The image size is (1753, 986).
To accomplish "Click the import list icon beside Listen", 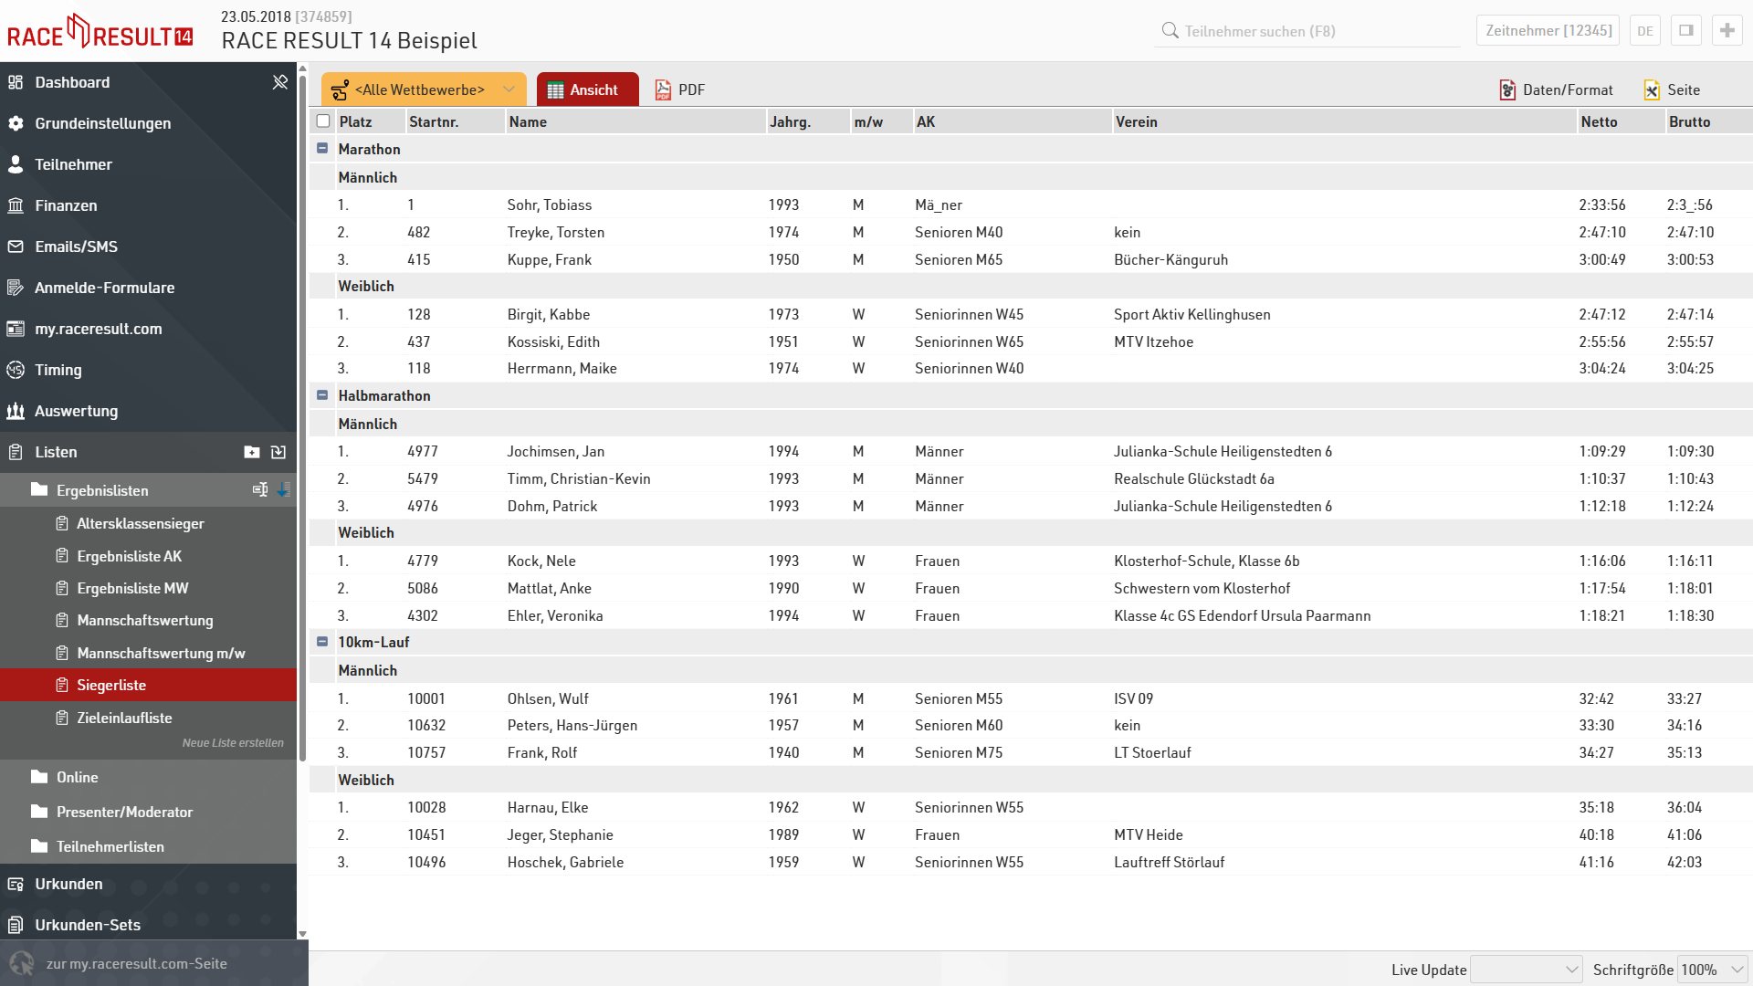I will click(x=278, y=452).
